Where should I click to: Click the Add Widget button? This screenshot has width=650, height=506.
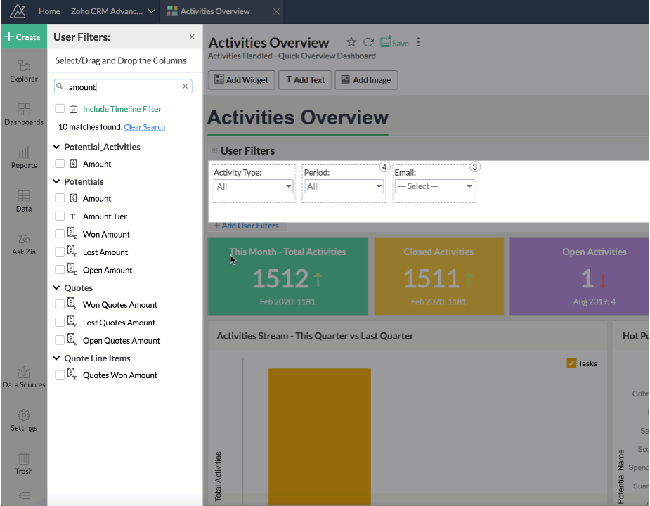pyautogui.click(x=241, y=79)
